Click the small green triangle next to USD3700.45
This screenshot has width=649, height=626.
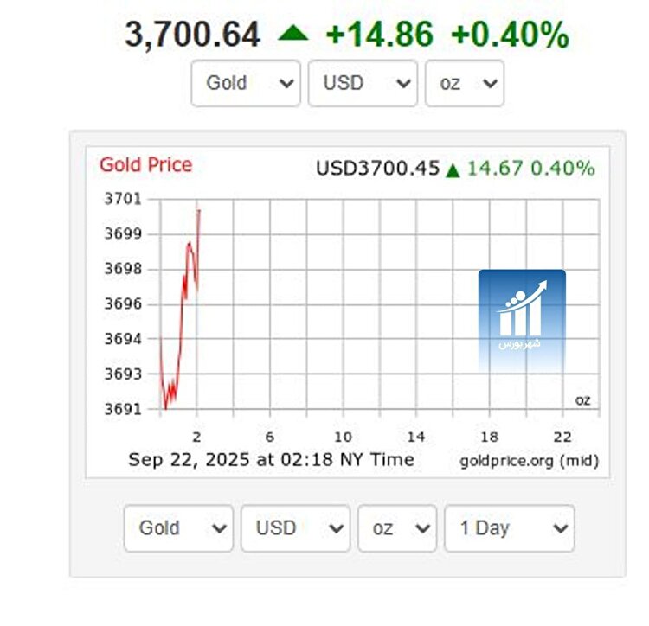(x=453, y=169)
